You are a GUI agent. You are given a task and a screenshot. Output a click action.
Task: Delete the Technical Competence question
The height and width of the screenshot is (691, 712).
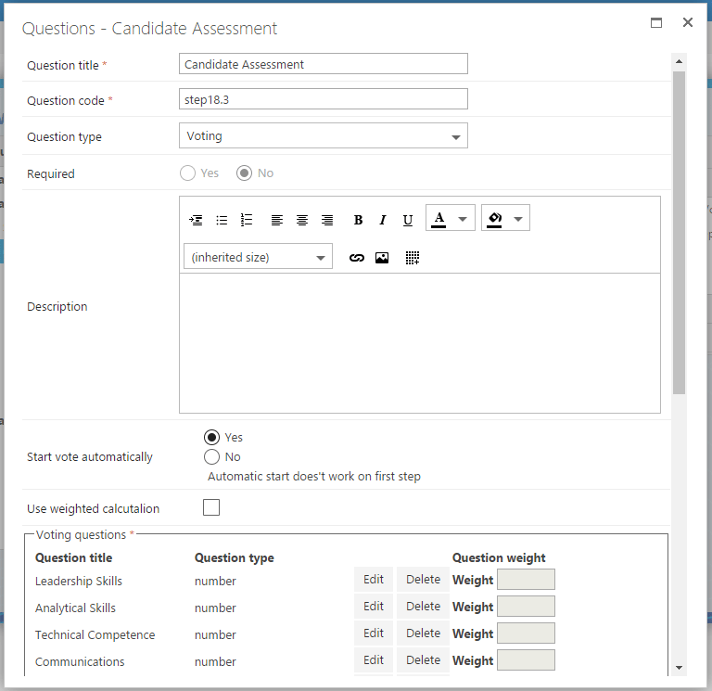point(423,633)
